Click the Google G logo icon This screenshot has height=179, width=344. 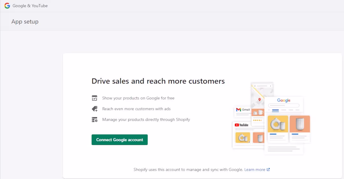click(7, 6)
